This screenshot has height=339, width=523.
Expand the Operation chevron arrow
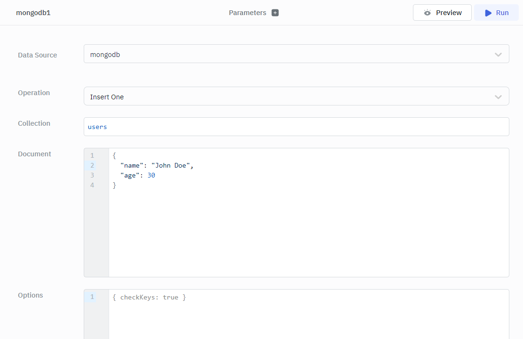click(x=498, y=97)
